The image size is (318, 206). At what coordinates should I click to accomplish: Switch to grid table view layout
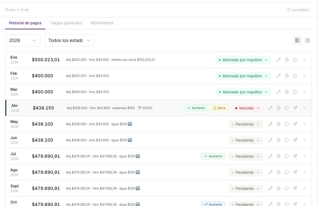click(308, 40)
